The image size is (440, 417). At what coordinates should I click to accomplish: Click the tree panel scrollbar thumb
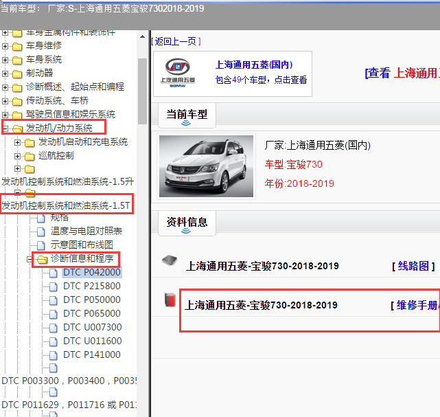[x=142, y=91]
